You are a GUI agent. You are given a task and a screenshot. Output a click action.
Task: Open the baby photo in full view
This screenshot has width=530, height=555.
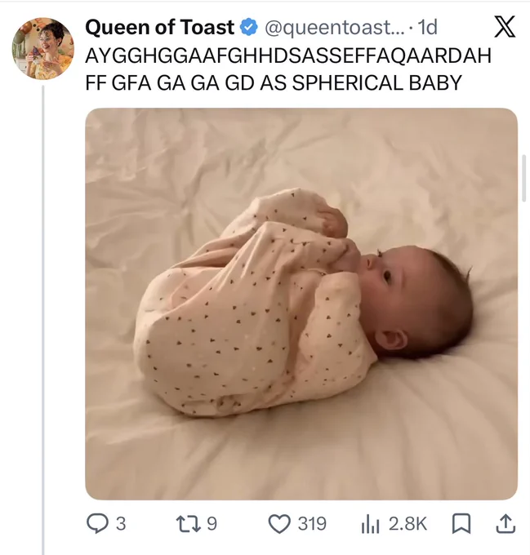[301, 304]
